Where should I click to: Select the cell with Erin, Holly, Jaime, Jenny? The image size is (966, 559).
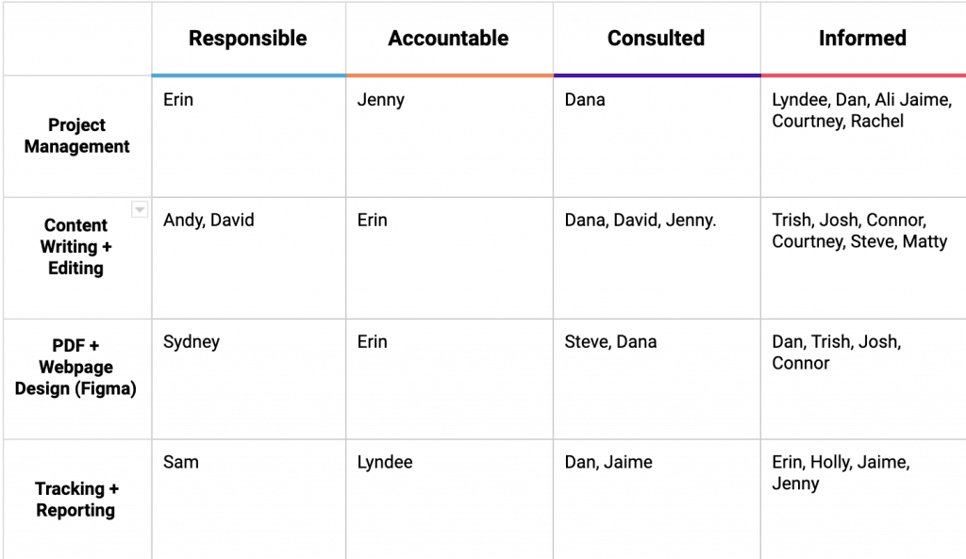point(863,500)
